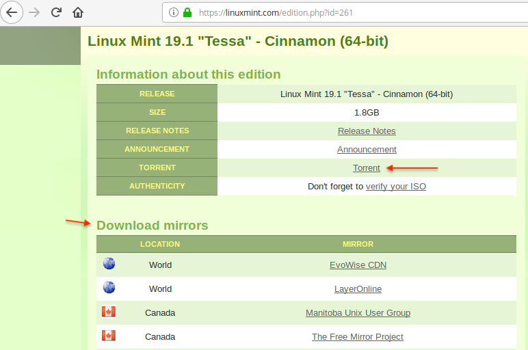Click the 1.8GB size value
The height and width of the screenshot is (350, 528).
[367, 112]
